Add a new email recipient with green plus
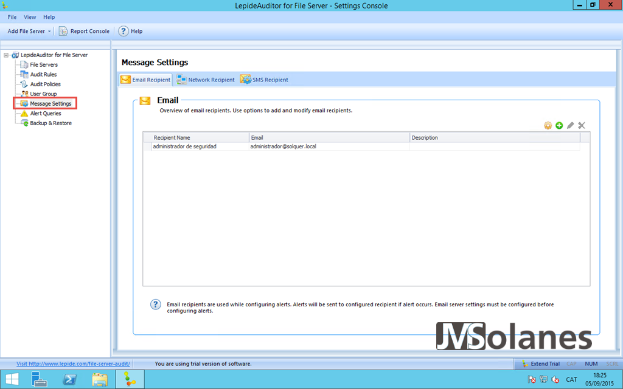This screenshot has width=623, height=389. point(559,125)
